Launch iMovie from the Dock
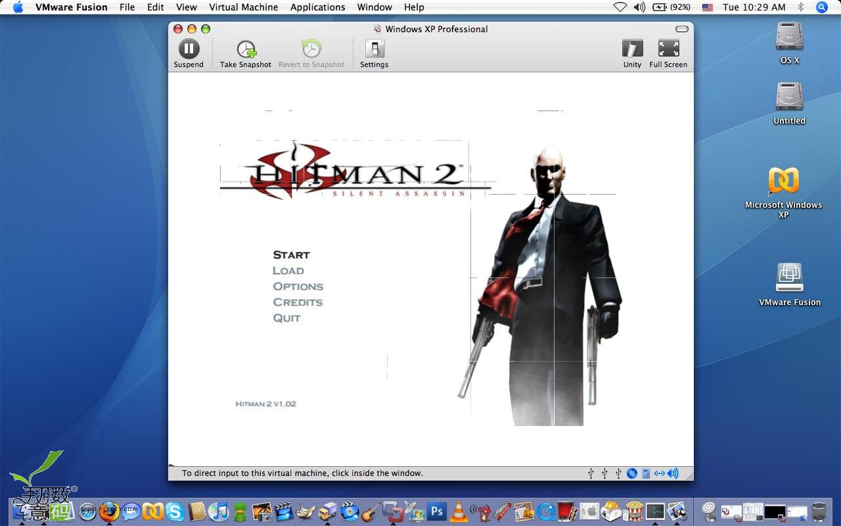The height and width of the screenshot is (526, 841). 284,511
